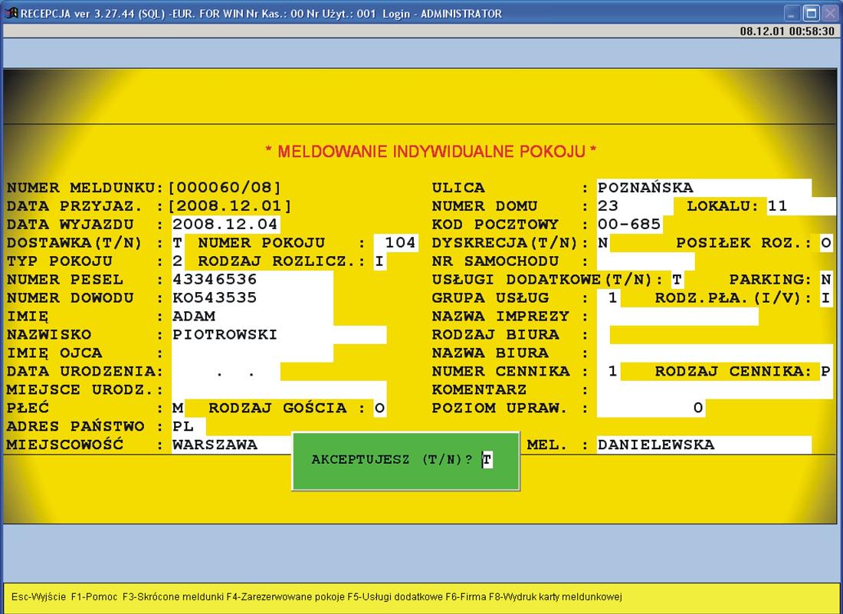Screen dimensions: 843x614
Task: Click the AKCEPTUJESZ (T/N) answer field
Action: click(x=487, y=460)
